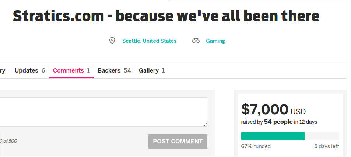351x157 pixels.
Task: Switch to the Updates tab
Action: pos(30,70)
